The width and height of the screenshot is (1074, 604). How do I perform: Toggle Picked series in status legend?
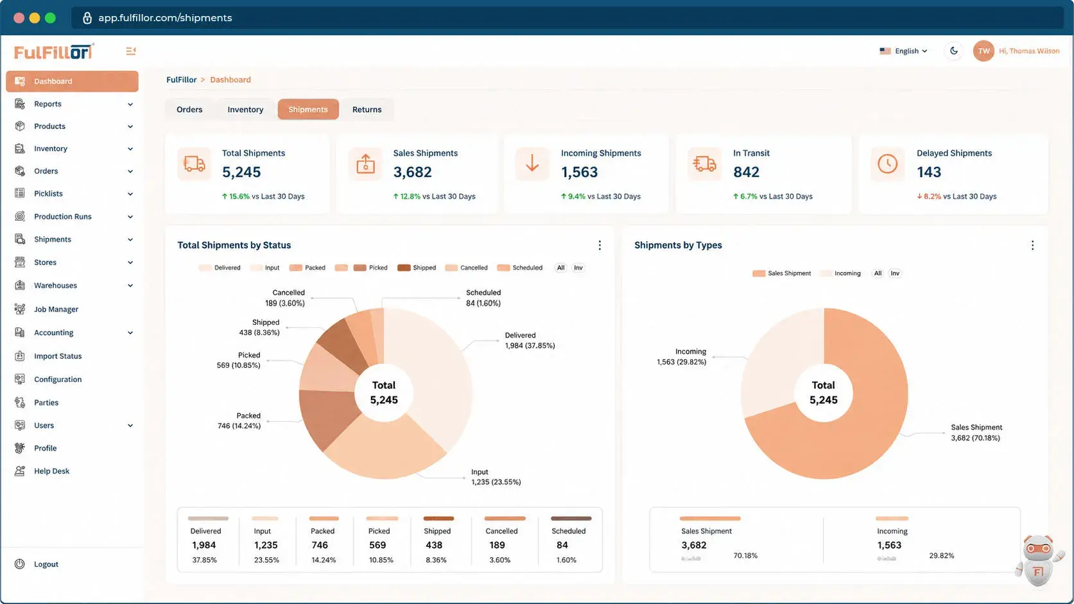(x=370, y=268)
